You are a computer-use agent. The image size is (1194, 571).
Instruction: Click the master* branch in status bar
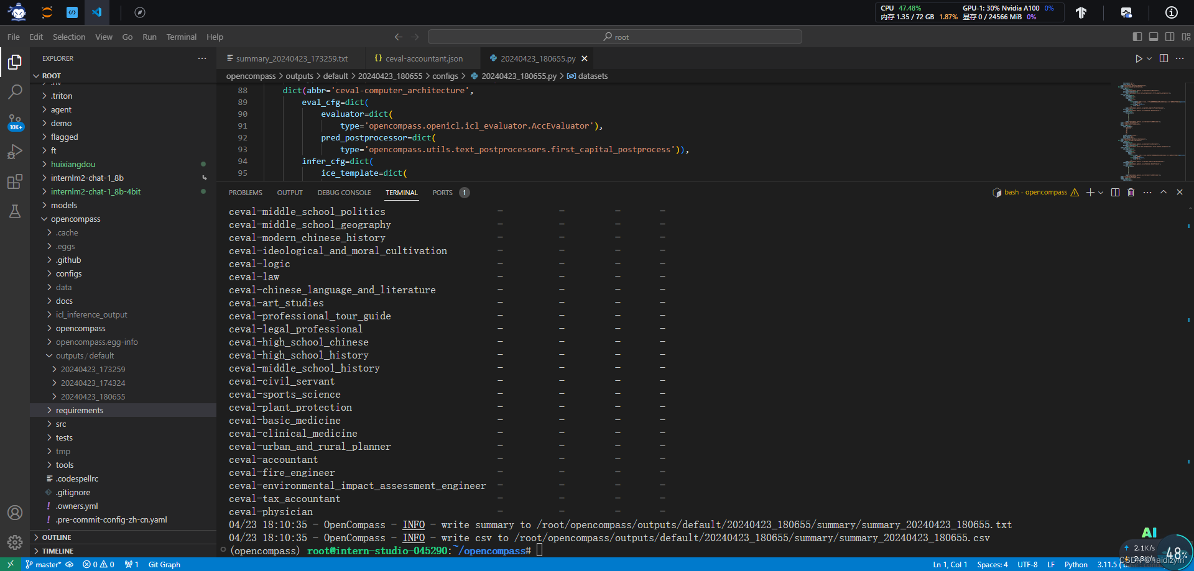(43, 564)
